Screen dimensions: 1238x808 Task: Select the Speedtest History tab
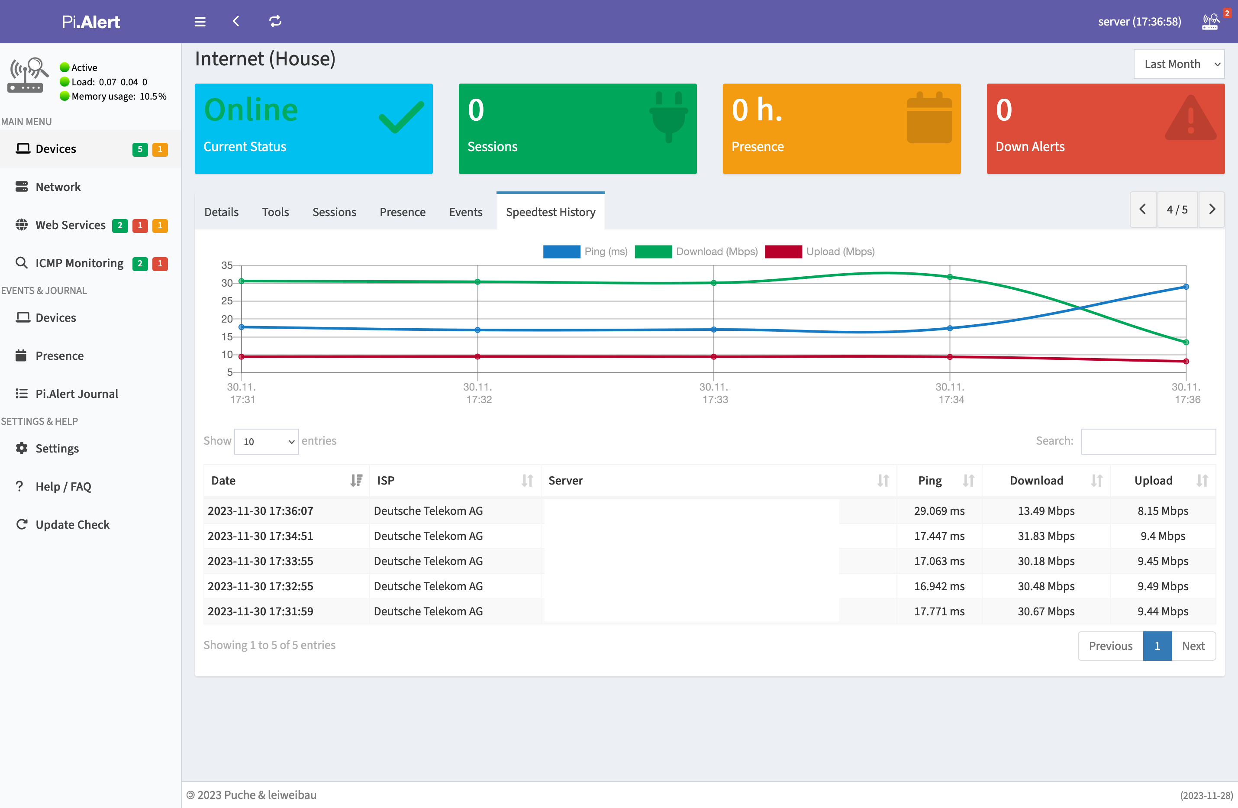click(x=551, y=211)
